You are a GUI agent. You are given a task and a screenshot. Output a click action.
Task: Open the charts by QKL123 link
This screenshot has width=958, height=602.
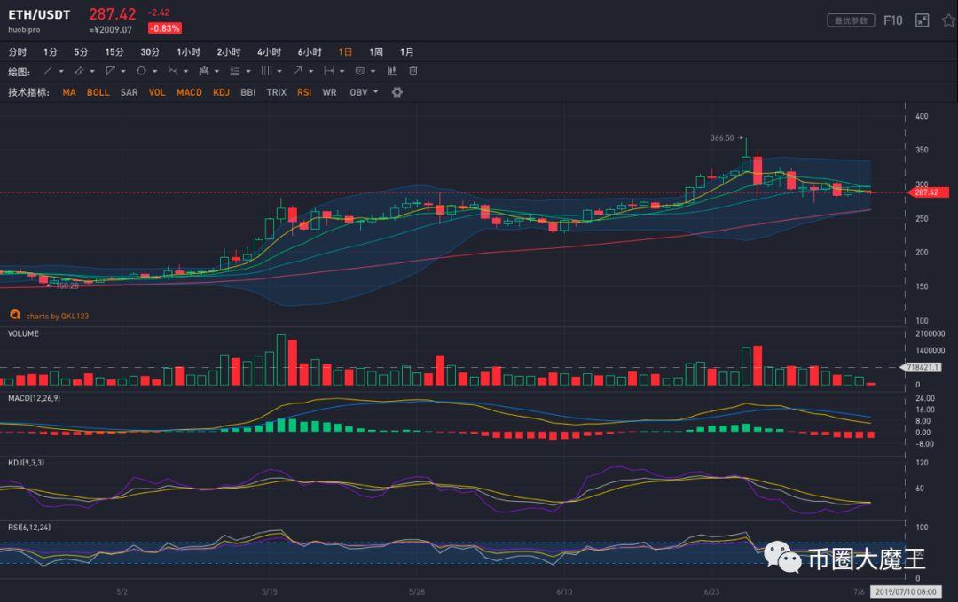coord(58,316)
